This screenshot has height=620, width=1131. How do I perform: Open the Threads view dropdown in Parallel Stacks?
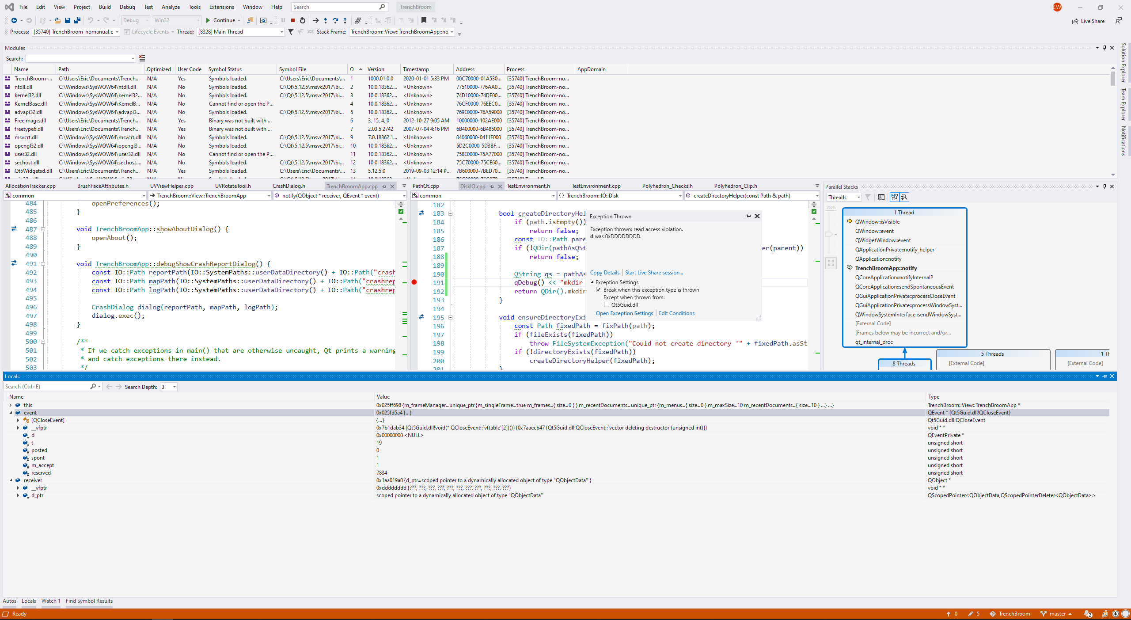tap(858, 198)
